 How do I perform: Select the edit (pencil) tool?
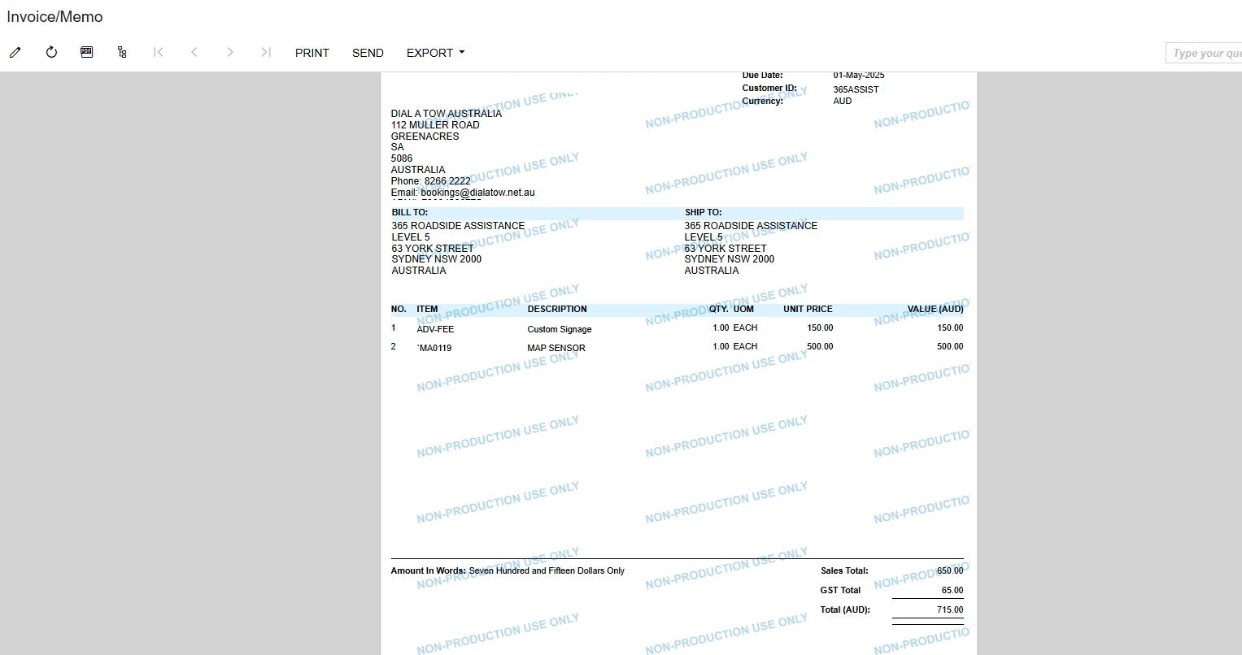click(15, 52)
